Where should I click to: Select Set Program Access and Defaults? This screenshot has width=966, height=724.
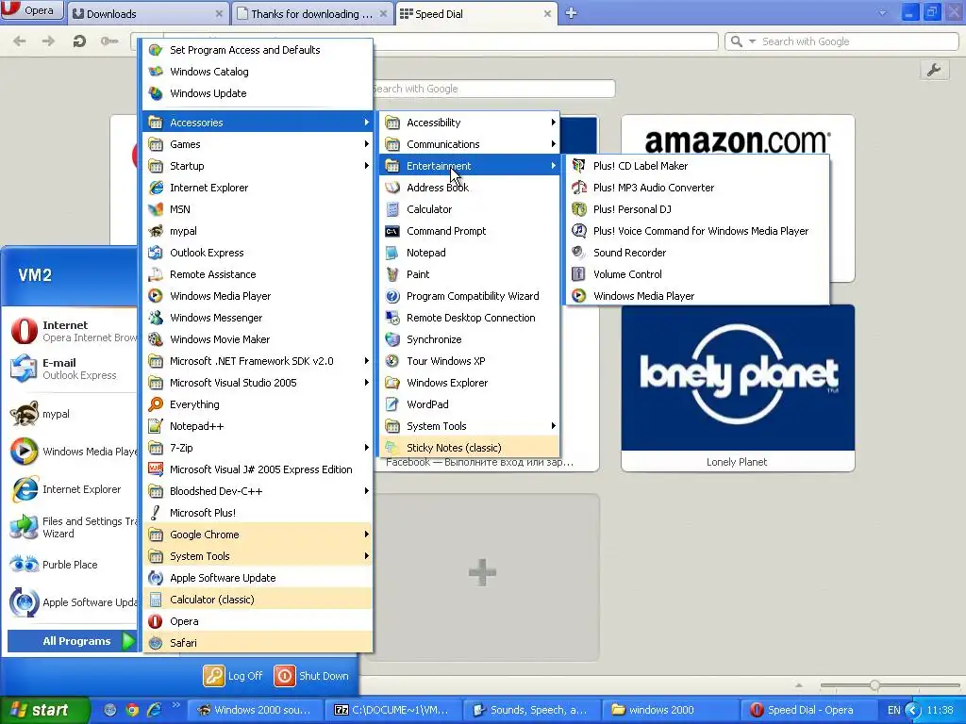click(258, 50)
